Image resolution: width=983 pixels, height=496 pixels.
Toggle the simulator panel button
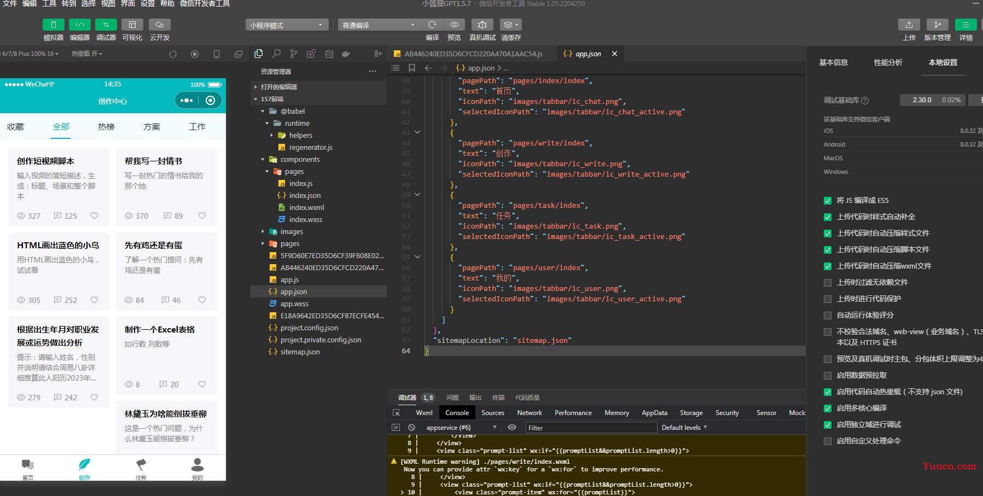pyautogui.click(x=54, y=25)
